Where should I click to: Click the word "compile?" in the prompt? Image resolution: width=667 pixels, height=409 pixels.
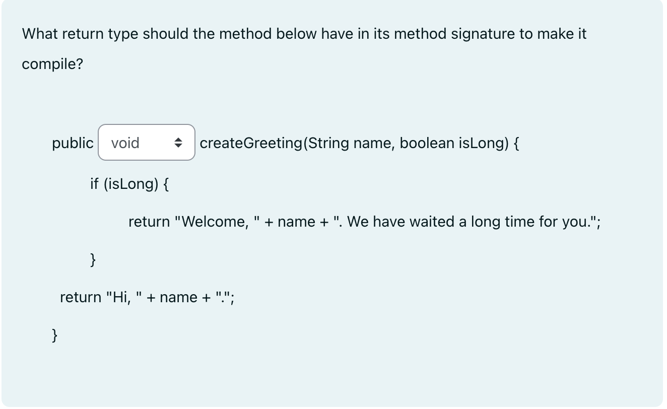(51, 64)
